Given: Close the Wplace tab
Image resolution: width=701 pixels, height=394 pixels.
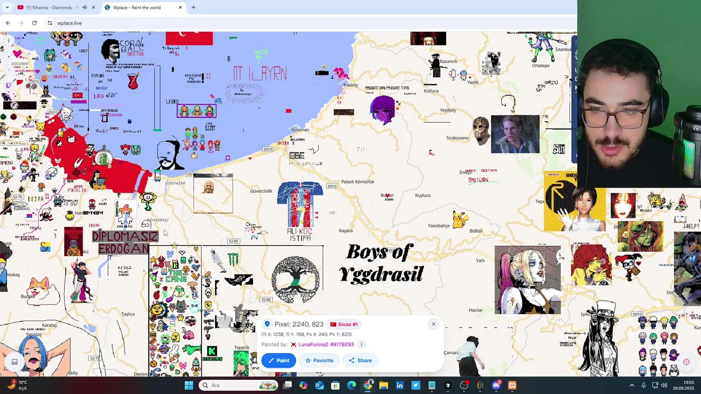Looking at the screenshot, I should [180, 8].
